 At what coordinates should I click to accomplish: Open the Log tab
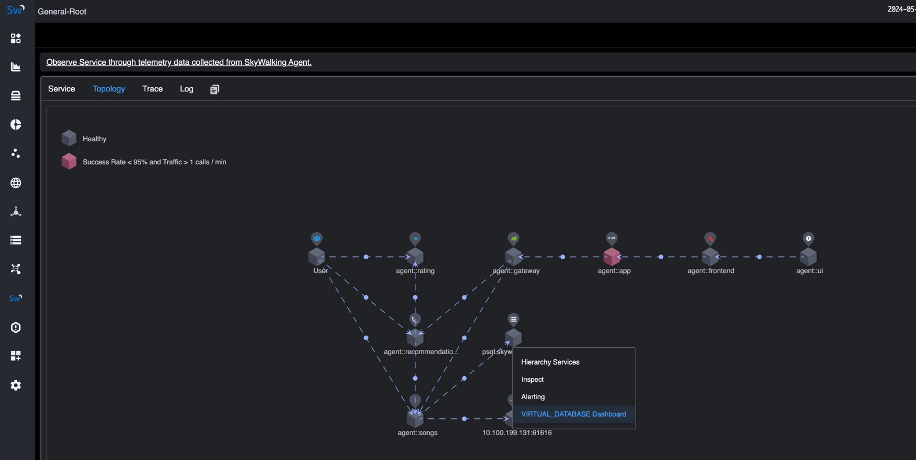click(186, 89)
